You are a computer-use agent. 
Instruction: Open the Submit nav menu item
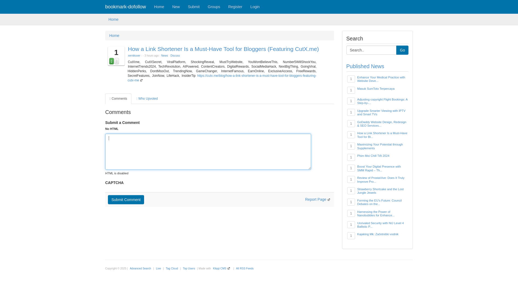pos(194,7)
